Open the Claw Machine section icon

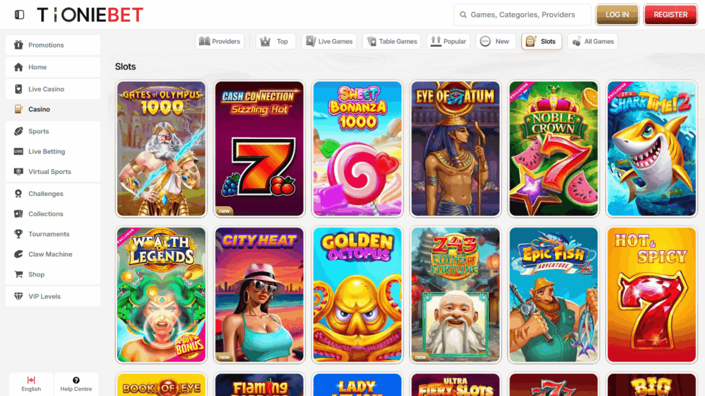17,254
